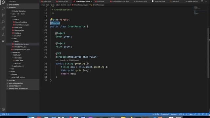Screen dimensions: 210x118
Task: Switch to the Print.java tab
Action: point(100,1)
